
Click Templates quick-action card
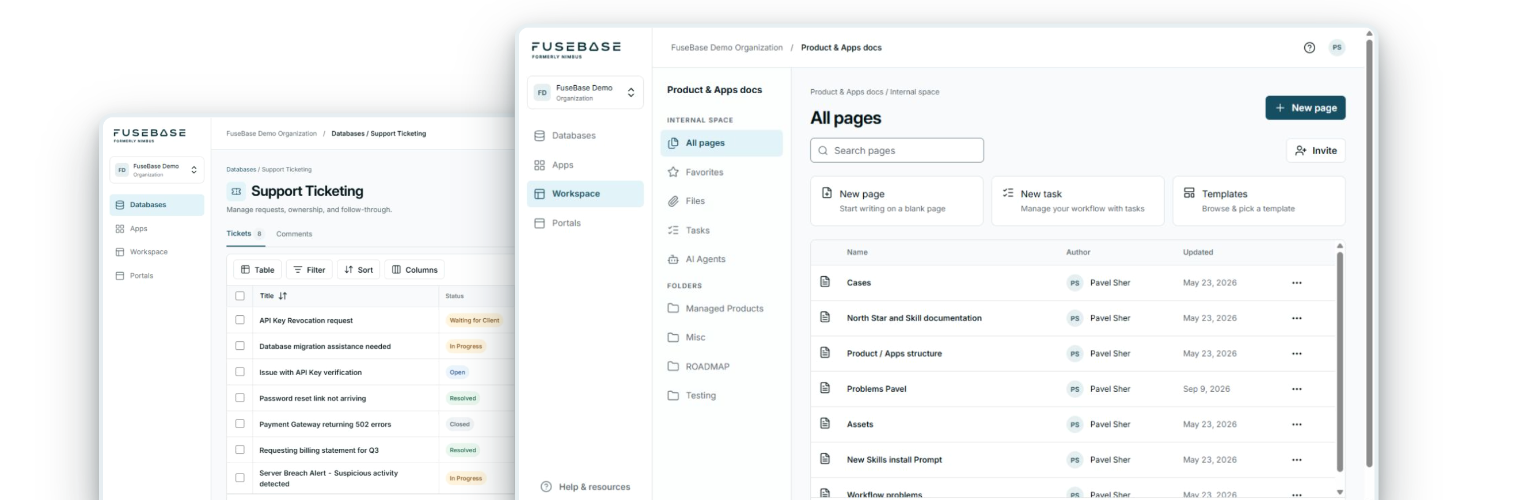[1259, 201]
